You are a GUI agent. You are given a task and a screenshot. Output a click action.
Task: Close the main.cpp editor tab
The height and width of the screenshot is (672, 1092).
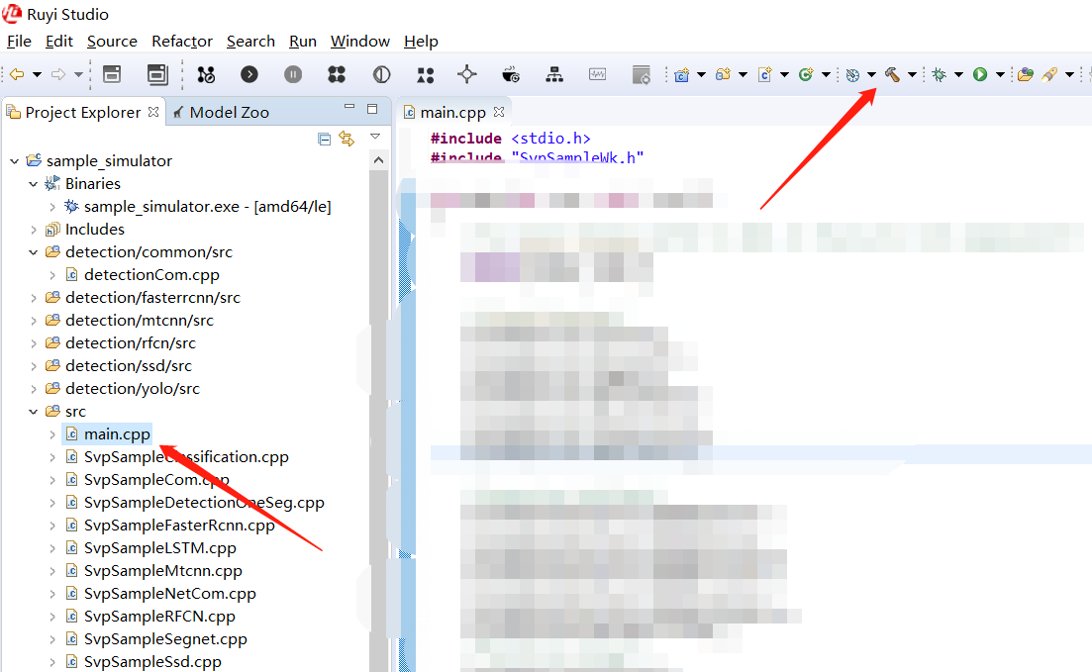point(499,112)
